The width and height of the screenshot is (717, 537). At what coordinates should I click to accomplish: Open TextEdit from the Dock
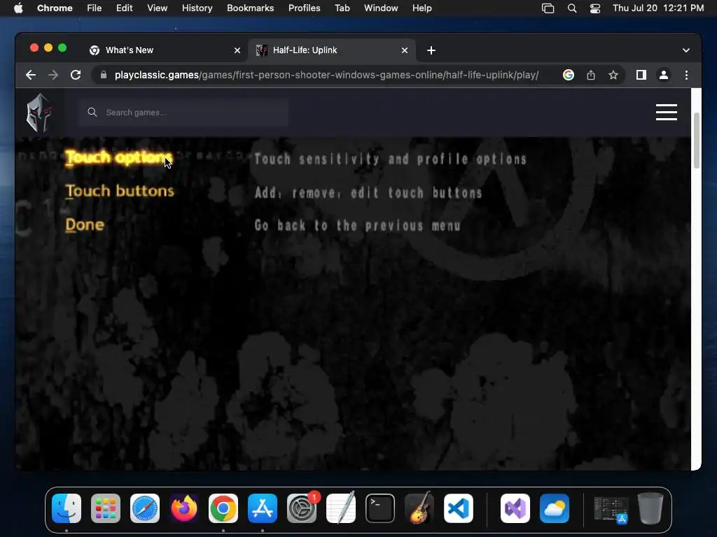pyautogui.click(x=341, y=508)
